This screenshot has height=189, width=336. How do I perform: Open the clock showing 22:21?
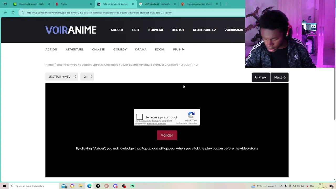point(321,186)
